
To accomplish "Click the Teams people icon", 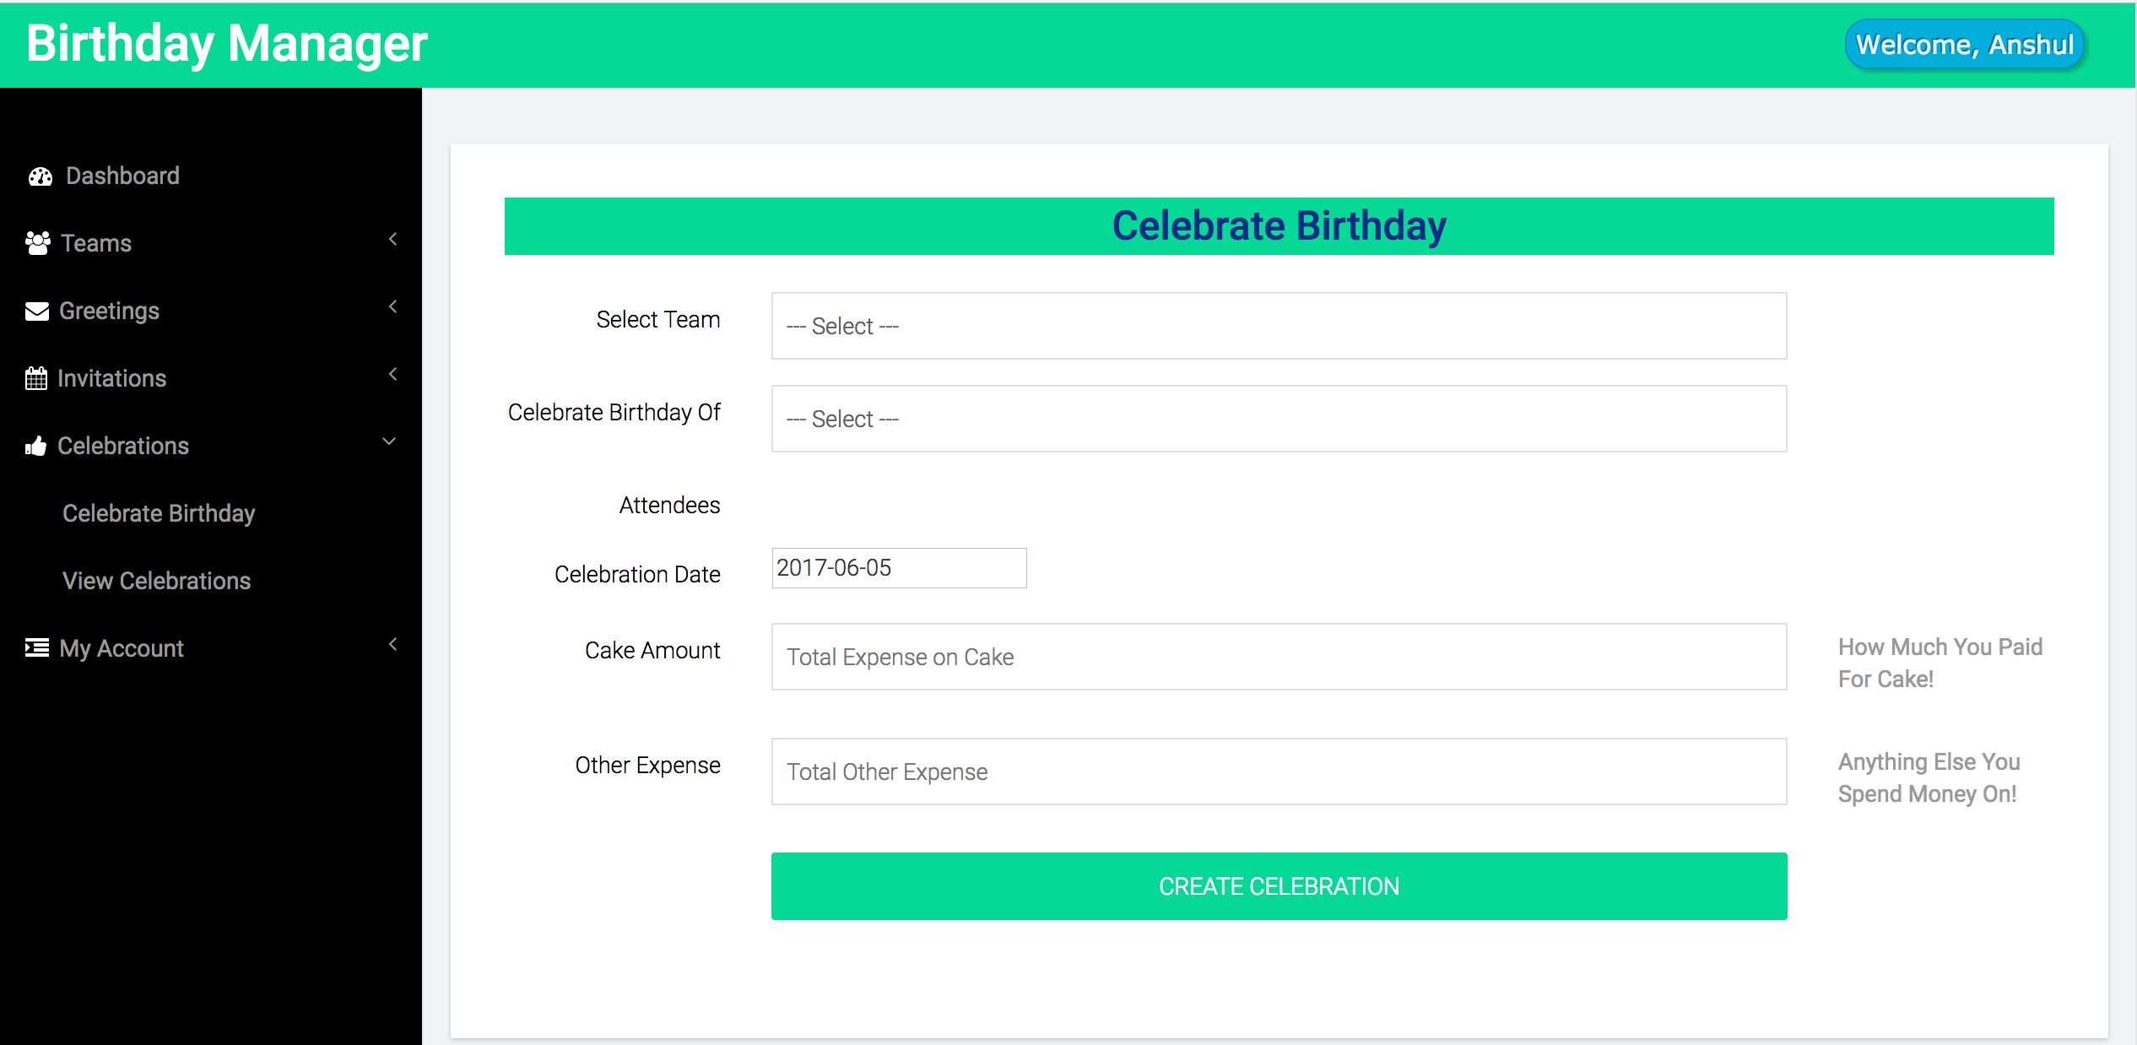I will (36, 242).
